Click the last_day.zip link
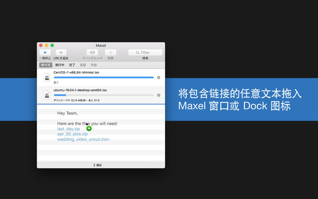Viewport: 318px width, 199px height. click(x=68, y=129)
